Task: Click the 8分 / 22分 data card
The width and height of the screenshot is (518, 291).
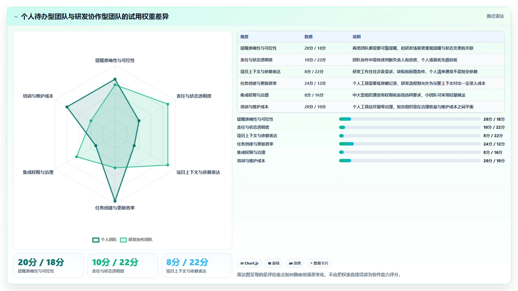Action: 197,266
